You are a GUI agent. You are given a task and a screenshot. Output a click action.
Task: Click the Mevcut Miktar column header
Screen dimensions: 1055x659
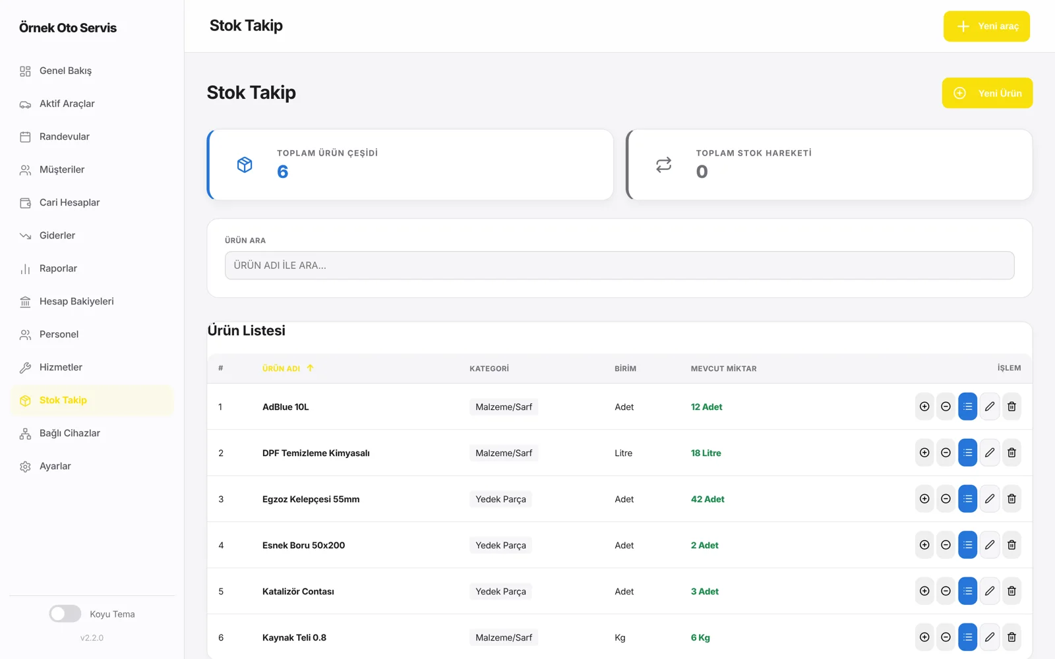pos(723,368)
